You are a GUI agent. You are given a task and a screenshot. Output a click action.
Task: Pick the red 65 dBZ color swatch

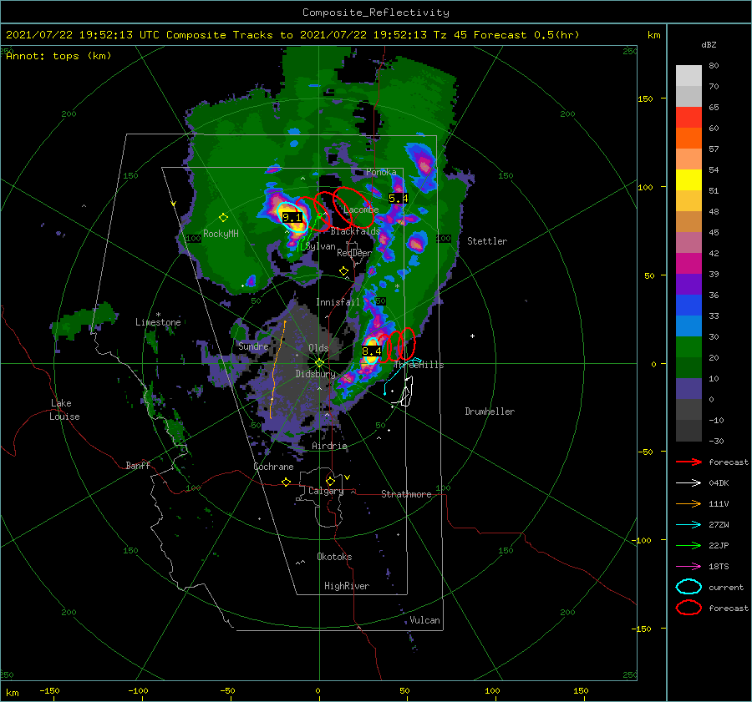click(x=688, y=117)
